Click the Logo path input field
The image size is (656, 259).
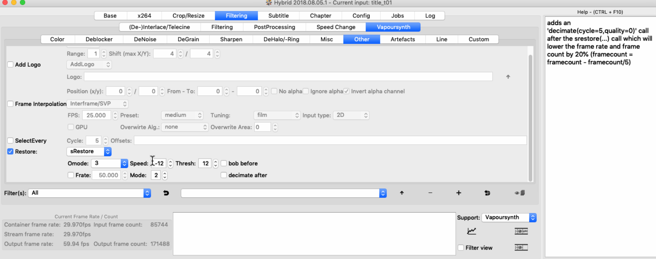click(288, 77)
